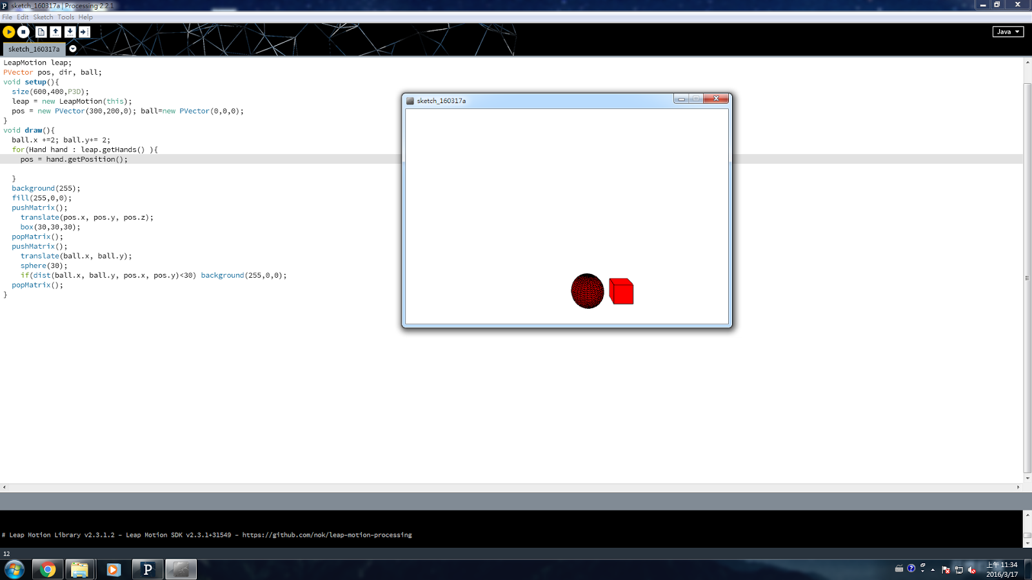This screenshot has height=580, width=1032.
Task: Open the network tray icon
Action: [959, 570]
